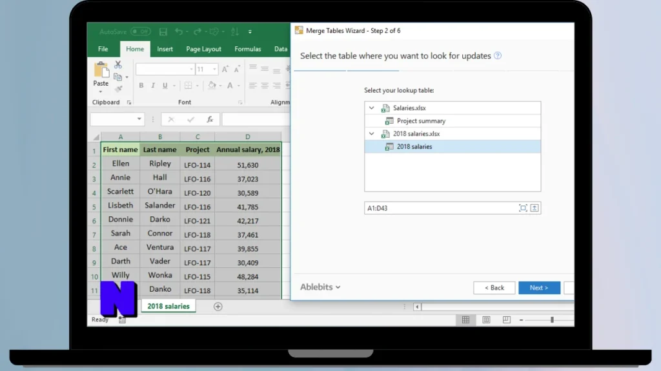Collapse the 2018 salaries.xlsx tree node

point(371,134)
